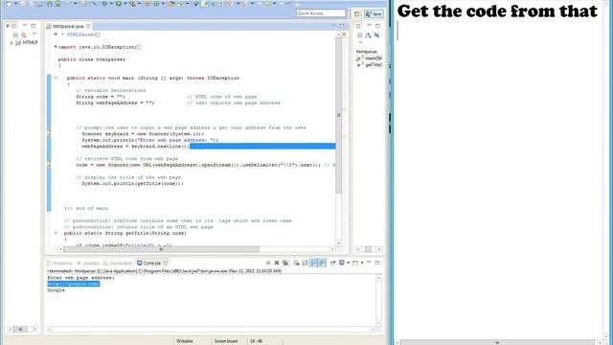The width and height of the screenshot is (613, 345).
Task: Click highlighted URL in Console output
Action: [x=74, y=284]
